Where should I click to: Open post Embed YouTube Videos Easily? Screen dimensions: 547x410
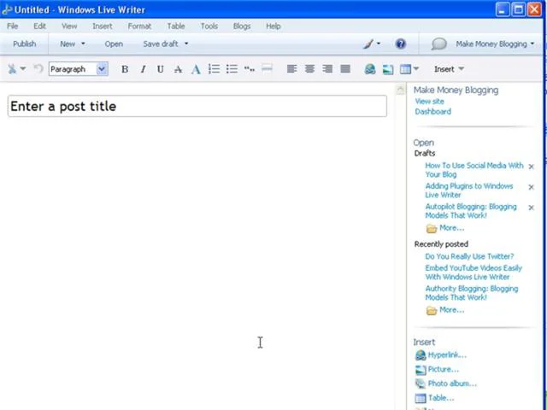(473, 272)
